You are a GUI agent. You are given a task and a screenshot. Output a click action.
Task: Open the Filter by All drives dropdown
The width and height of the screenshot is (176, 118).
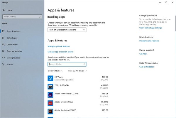tap(77, 71)
